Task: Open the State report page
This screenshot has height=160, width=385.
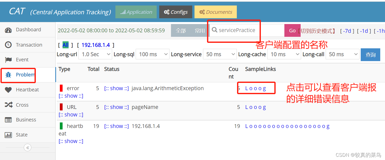Action: click(28, 135)
